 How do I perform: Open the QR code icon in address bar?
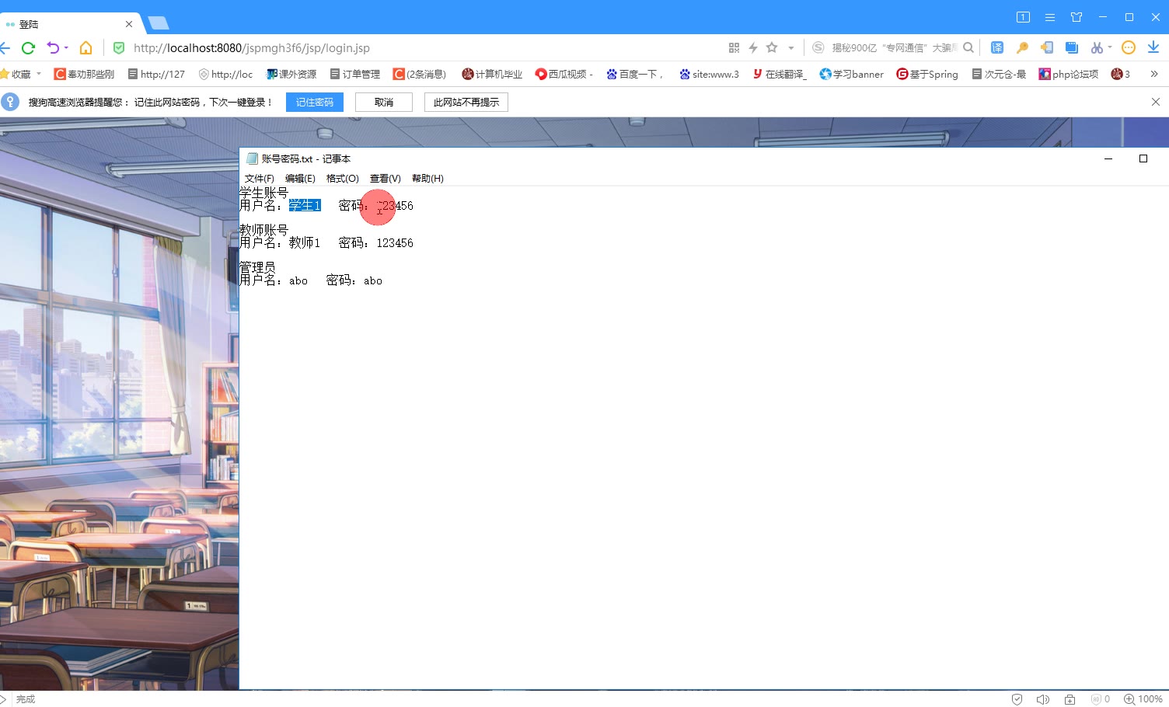pyautogui.click(x=734, y=48)
